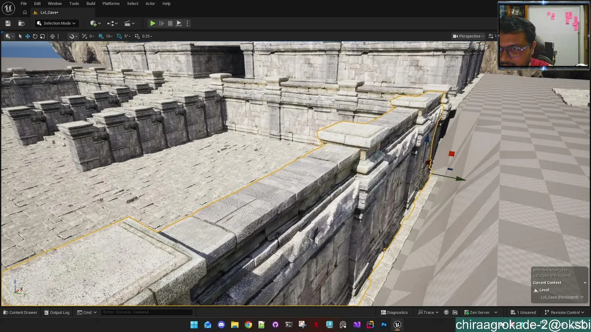Open the Content Drawer
This screenshot has width=591, height=332.
coord(20,313)
